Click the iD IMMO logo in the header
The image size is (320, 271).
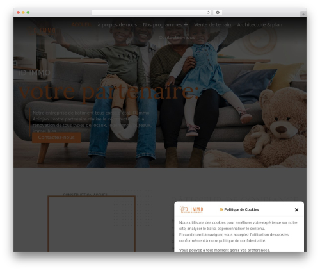click(x=42, y=31)
